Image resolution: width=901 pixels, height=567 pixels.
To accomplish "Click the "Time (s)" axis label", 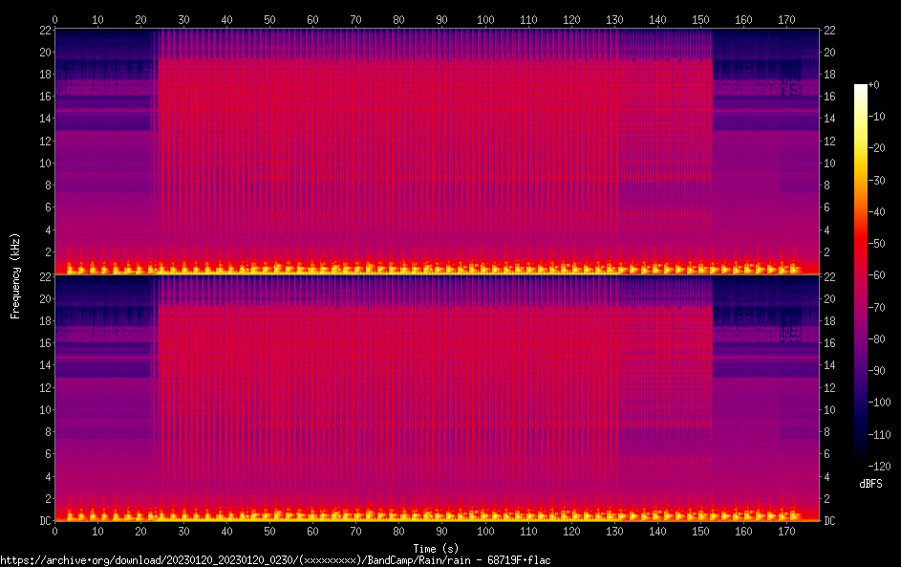I will click(x=437, y=548).
